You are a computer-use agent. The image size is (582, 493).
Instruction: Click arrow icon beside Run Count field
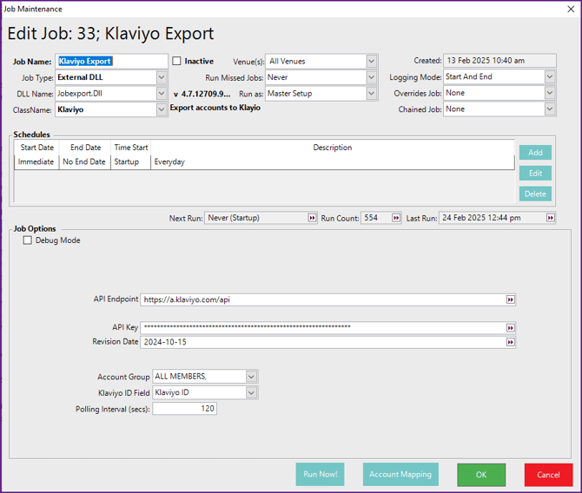click(x=396, y=218)
